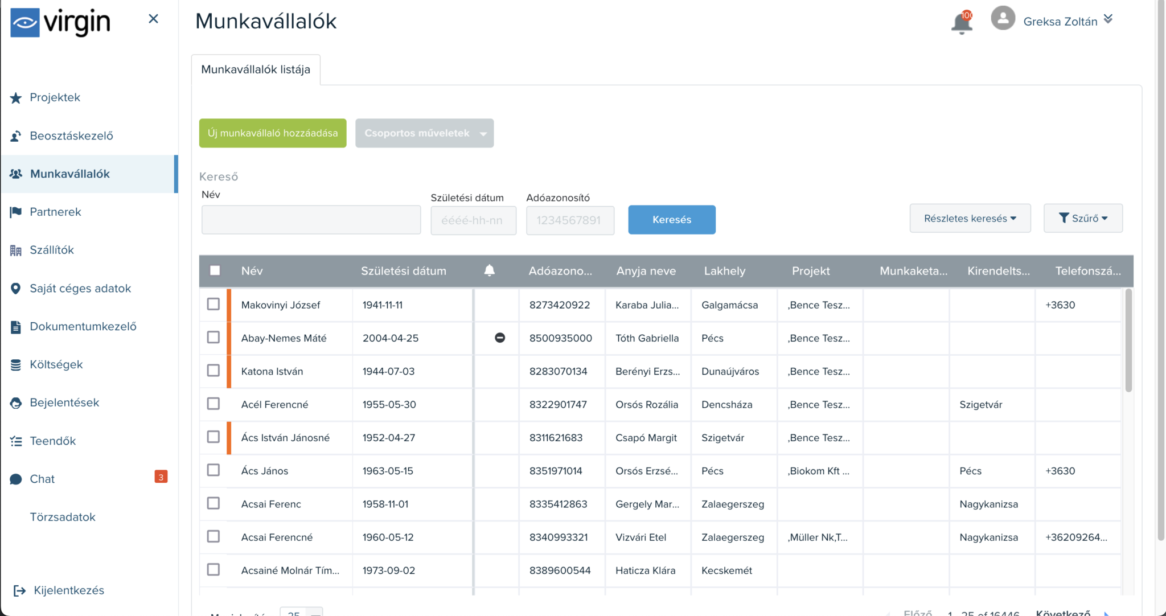The height and width of the screenshot is (616, 1166).
Task: Click the funnel icon on Szűrő button
Action: pos(1064,218)
